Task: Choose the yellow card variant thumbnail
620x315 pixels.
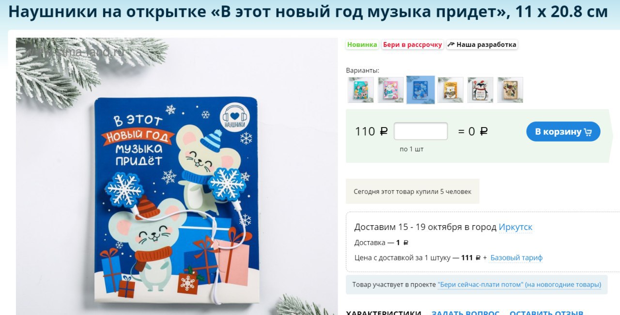Action: 450,90
